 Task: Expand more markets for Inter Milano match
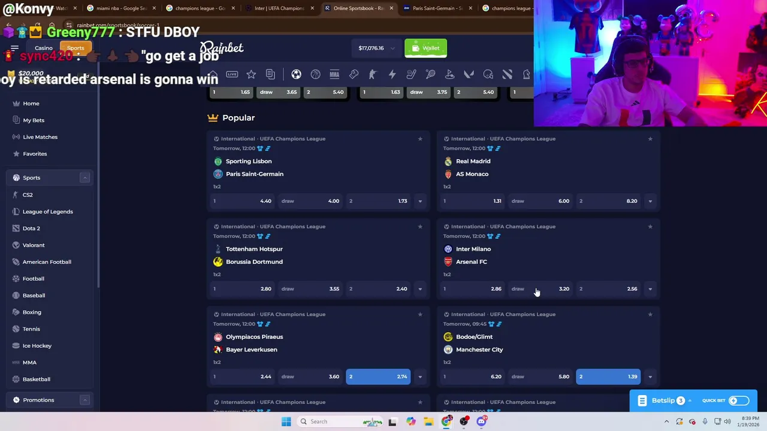coord(650,289)
